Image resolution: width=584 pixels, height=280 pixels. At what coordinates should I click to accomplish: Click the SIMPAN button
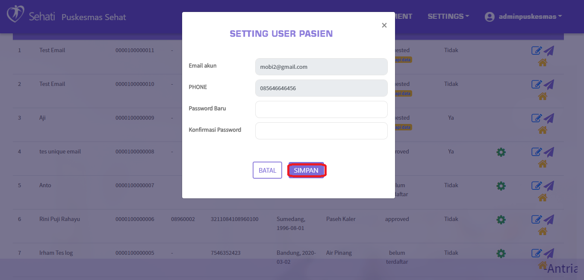(306, 170)
